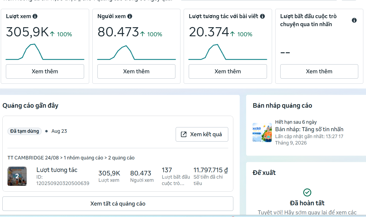This screenshot has width=366, height=217.
Task: Click the 20.374 interactions figure
Action: [x=209, y=32]
